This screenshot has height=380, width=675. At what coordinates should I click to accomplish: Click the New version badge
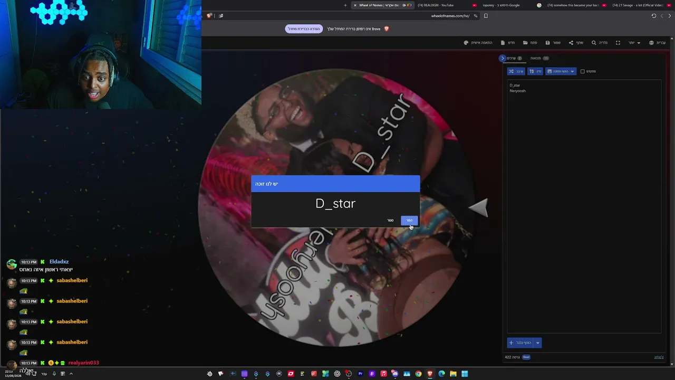pyautogui.click(x=526, y=357)
